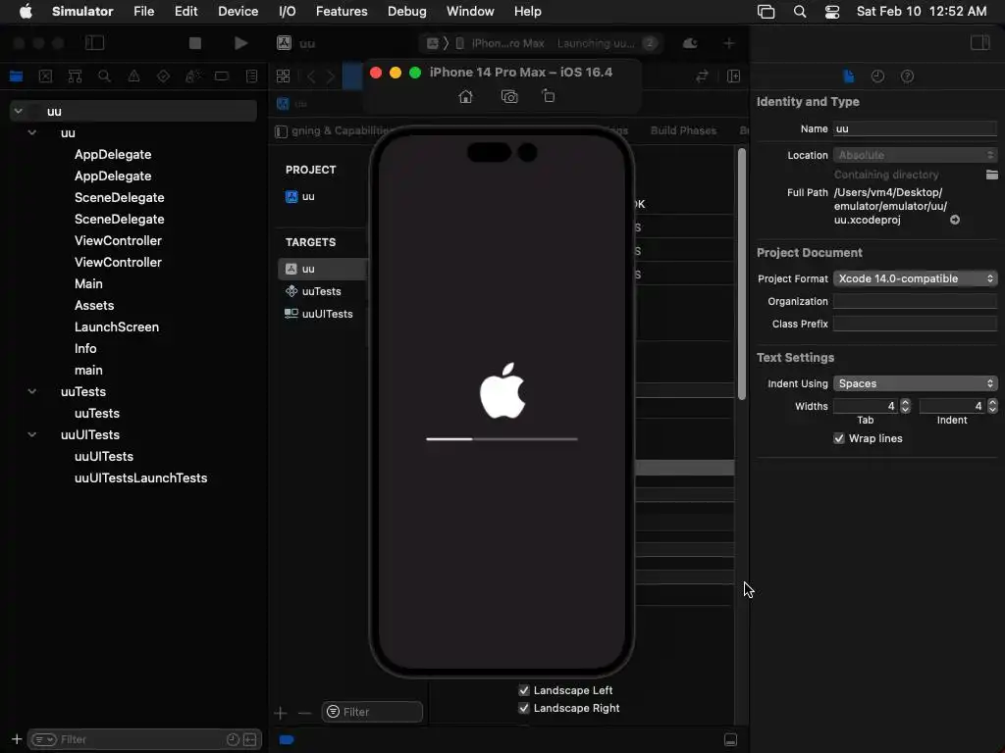
Task: Choose containing directory folder icon
Action: [x=991, y=175]
